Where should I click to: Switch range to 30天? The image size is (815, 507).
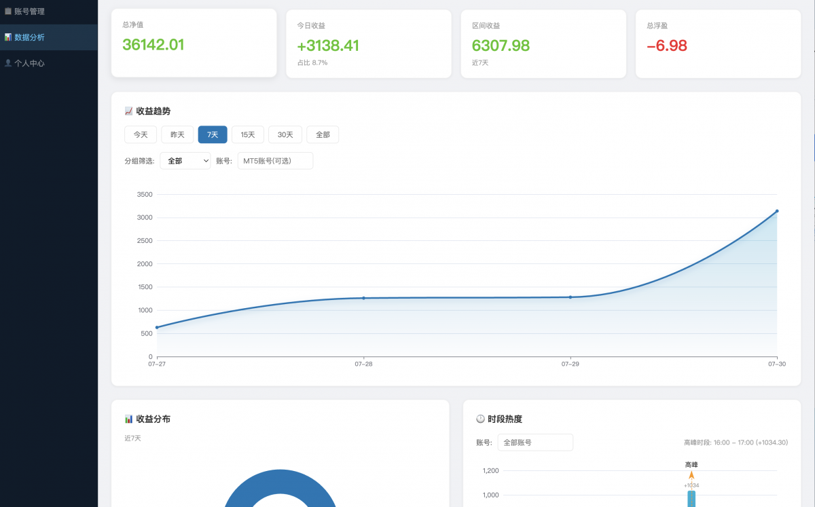(x=285, y=134)
